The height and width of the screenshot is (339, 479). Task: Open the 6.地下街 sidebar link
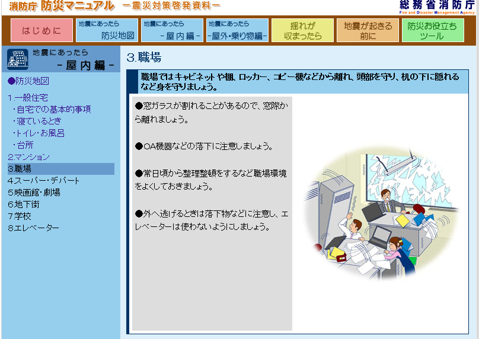[x=24, y=204]
